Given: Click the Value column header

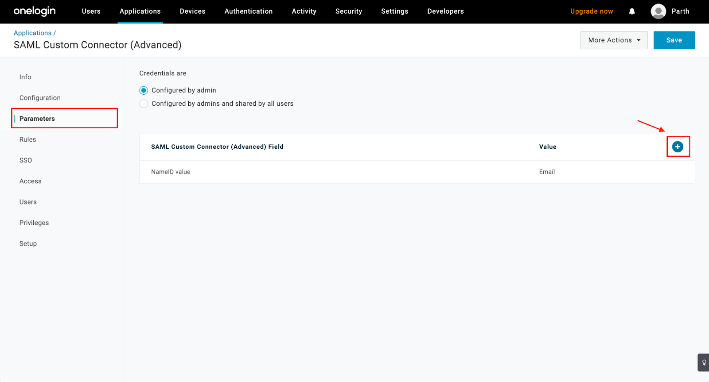Looking at the screenshot, I should click(x=548, y=147).
